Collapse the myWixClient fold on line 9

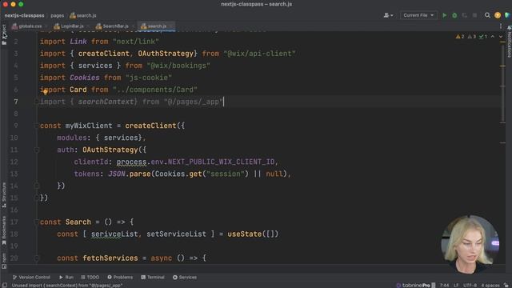point(37,126)
